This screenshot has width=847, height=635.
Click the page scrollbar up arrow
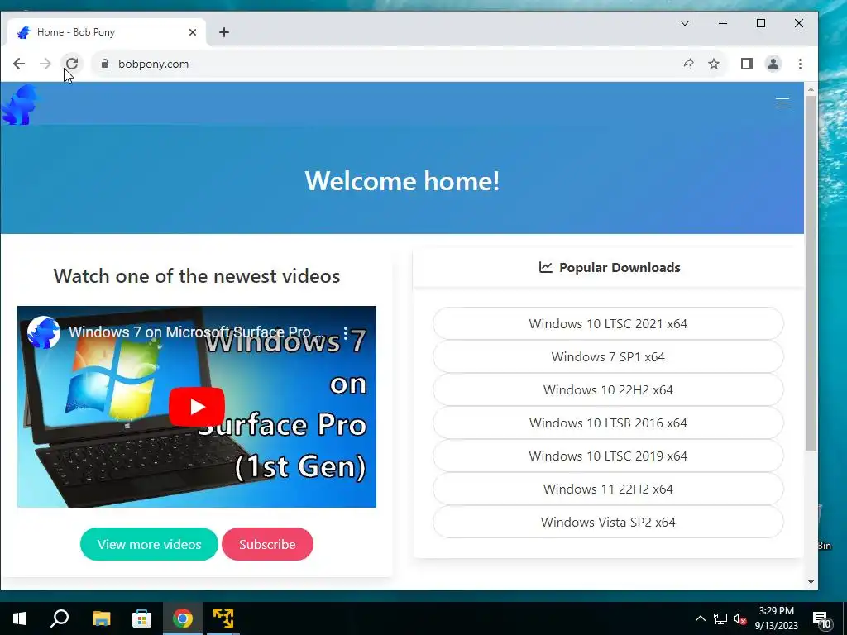pos(811,89)
